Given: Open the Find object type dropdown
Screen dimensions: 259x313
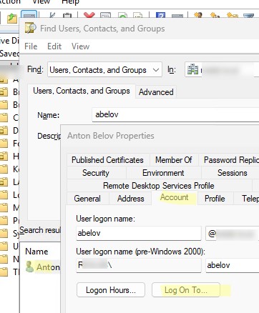Looking at the screenshot, I should (104, 69).
